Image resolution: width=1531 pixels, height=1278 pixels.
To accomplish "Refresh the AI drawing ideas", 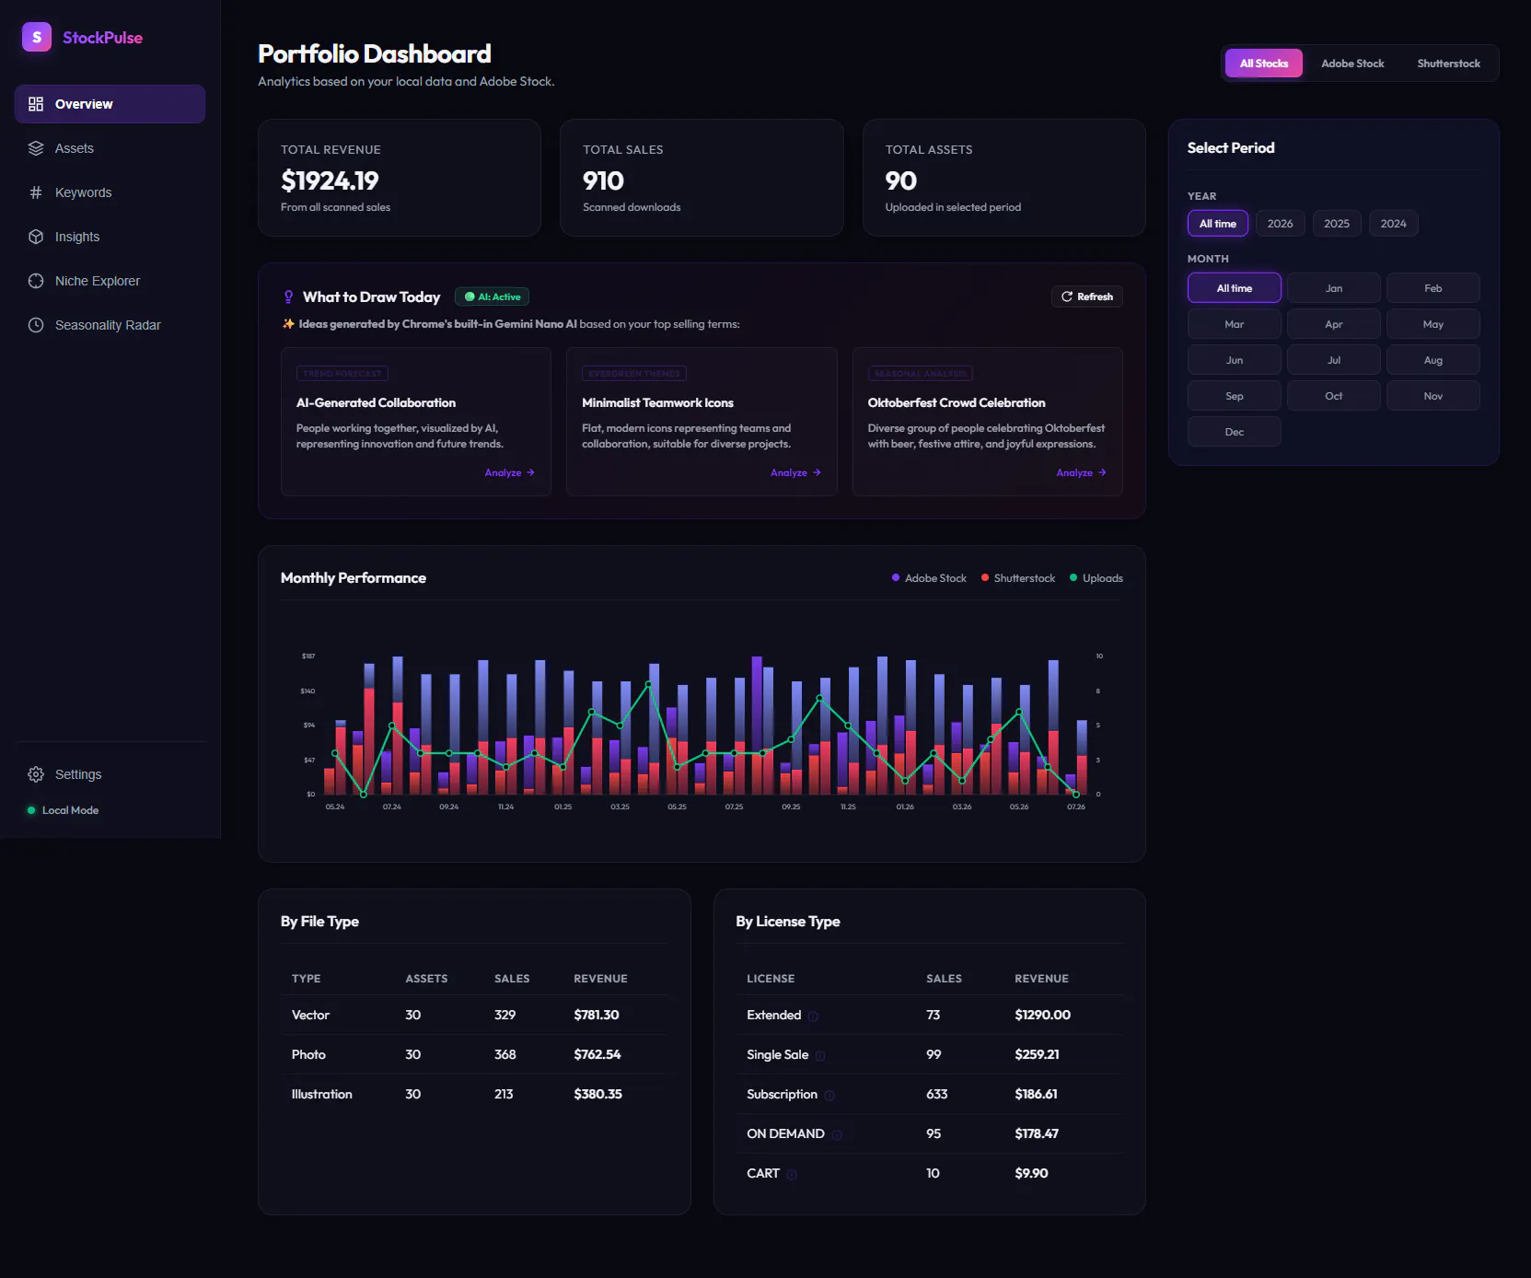I will (1086, 296).
